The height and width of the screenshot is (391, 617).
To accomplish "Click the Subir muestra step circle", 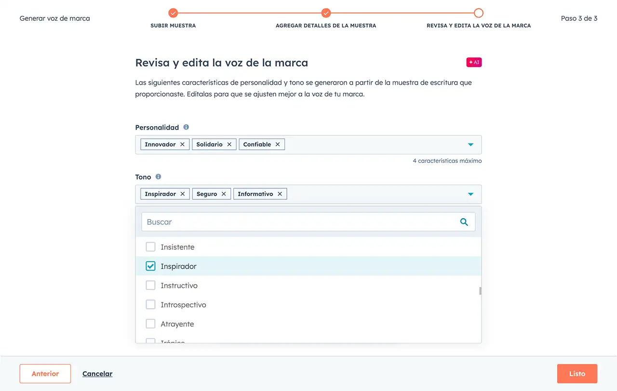I will [173, 13].
